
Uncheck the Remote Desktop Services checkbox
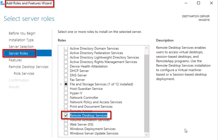tap(66, 115)
